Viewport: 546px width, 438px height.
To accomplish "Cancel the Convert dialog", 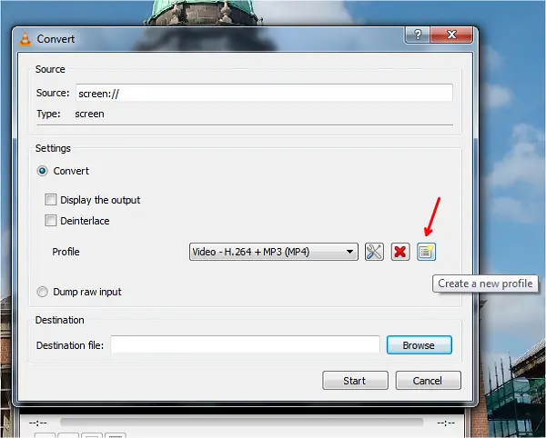I will [428, 380].
